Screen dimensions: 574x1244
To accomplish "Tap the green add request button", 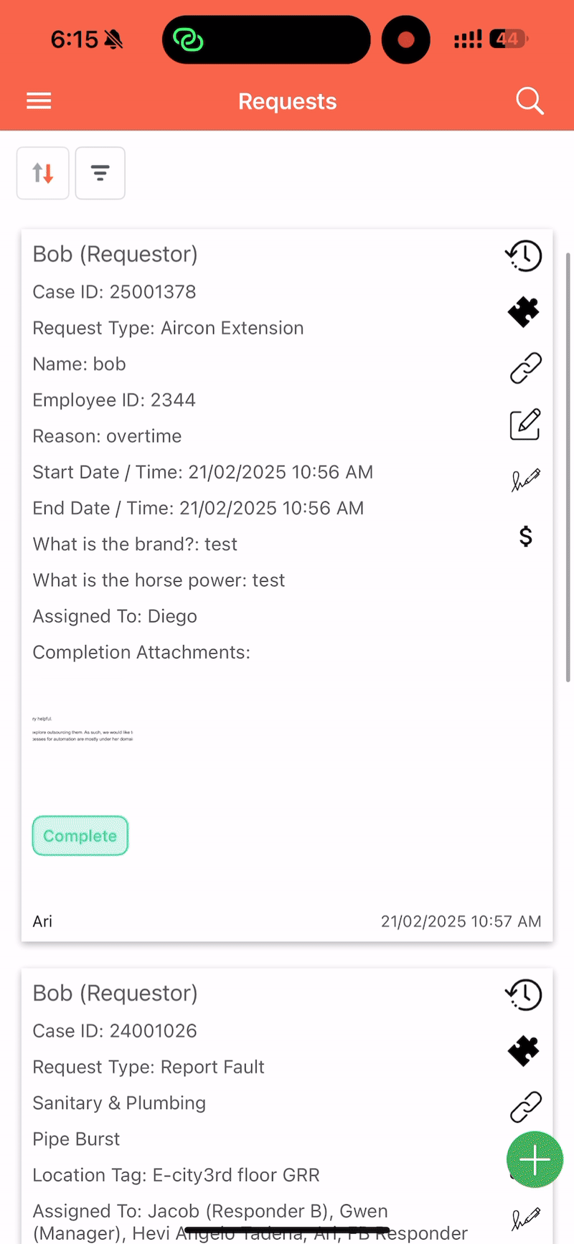I will (535, 1159).
